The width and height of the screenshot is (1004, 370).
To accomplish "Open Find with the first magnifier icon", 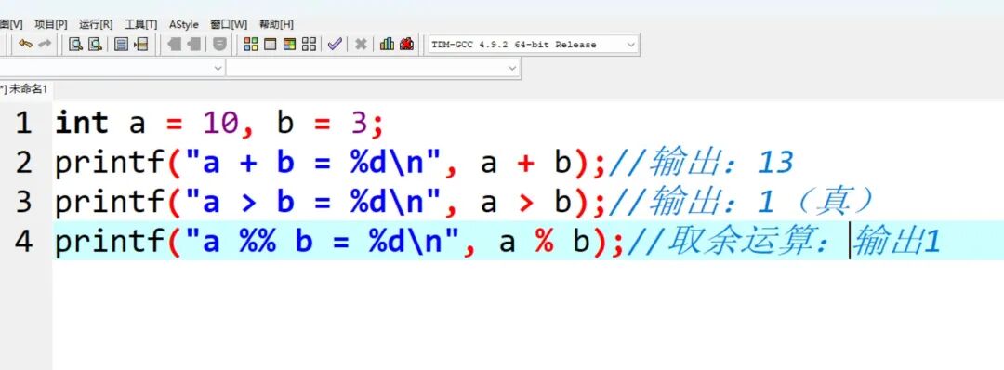I will tap(75, 45).
